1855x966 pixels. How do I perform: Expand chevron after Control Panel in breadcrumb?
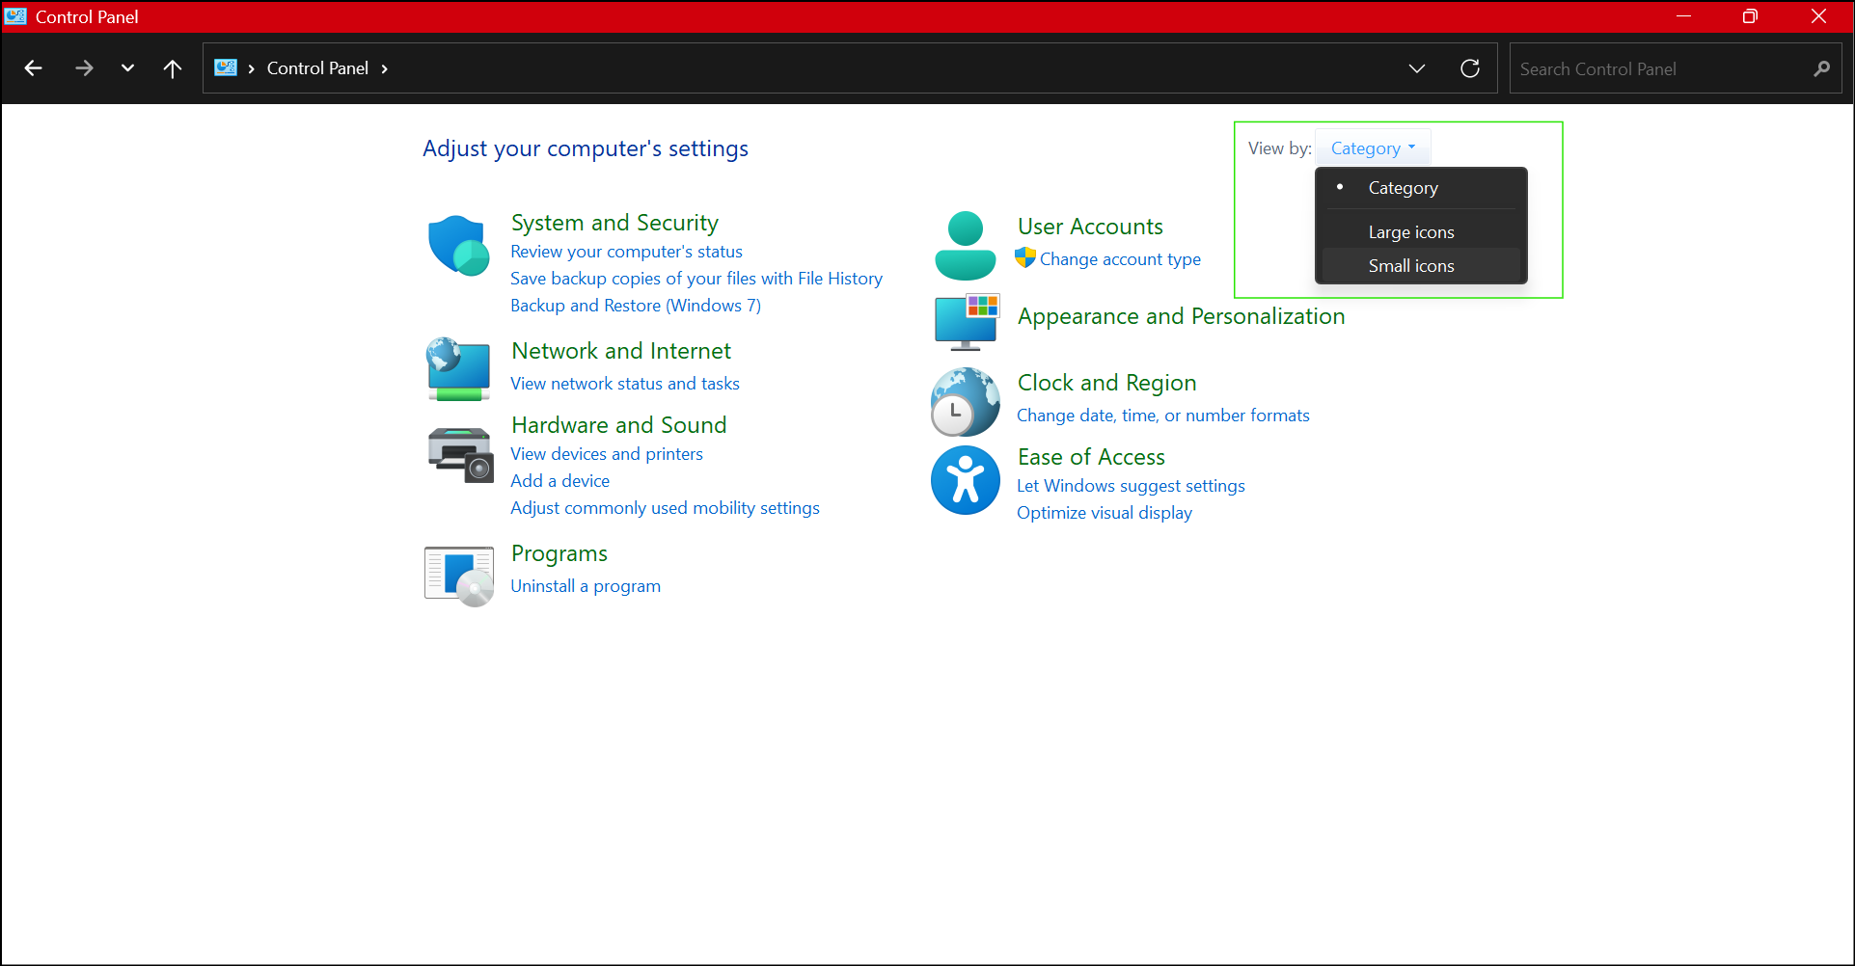385,68
